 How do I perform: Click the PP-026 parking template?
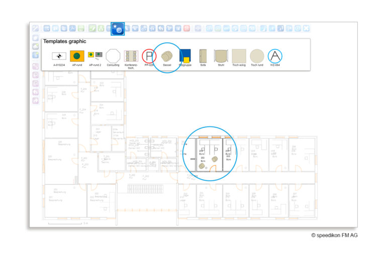tap(149, 56)
